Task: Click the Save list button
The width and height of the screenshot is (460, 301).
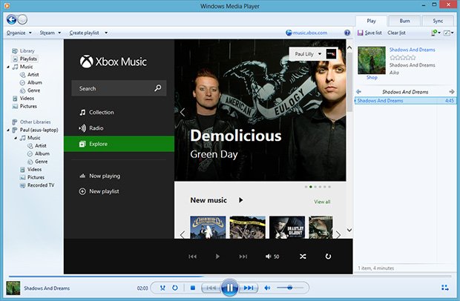Action: point(369,33)
